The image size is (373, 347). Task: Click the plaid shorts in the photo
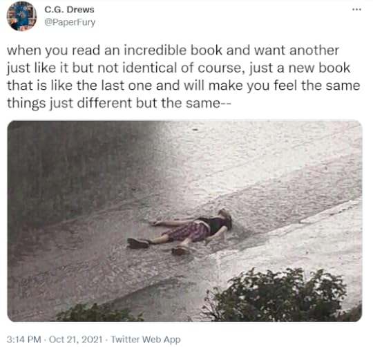[191, 232]
